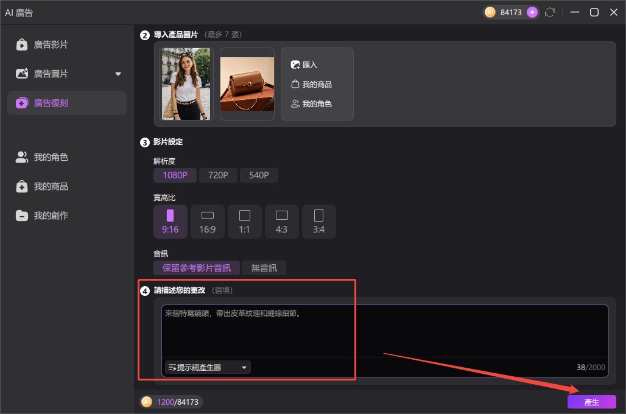This screenshot has width=626, height=414.
Task: Click the purple 廣告復刻 icon
Action: pos(21,103)
